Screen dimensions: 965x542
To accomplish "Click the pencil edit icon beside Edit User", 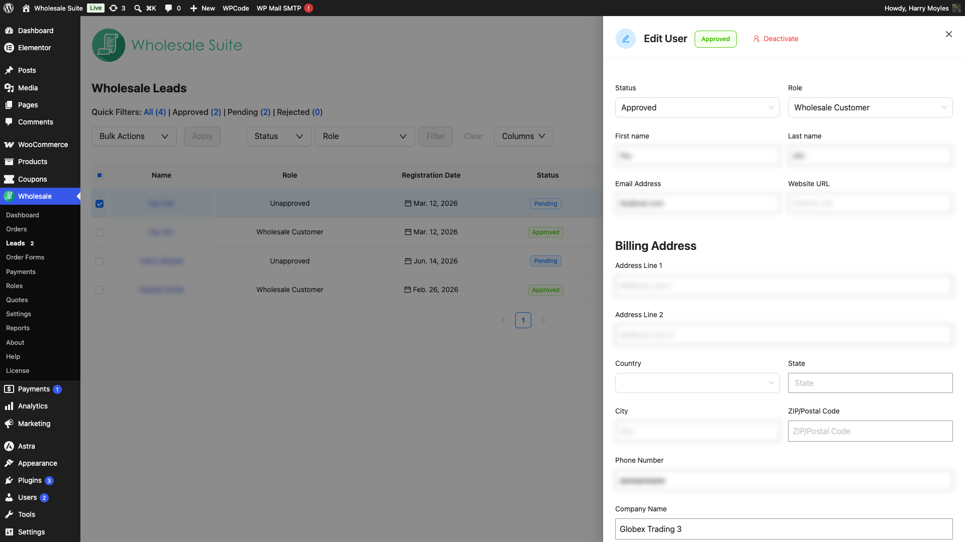I will point(626,39).
